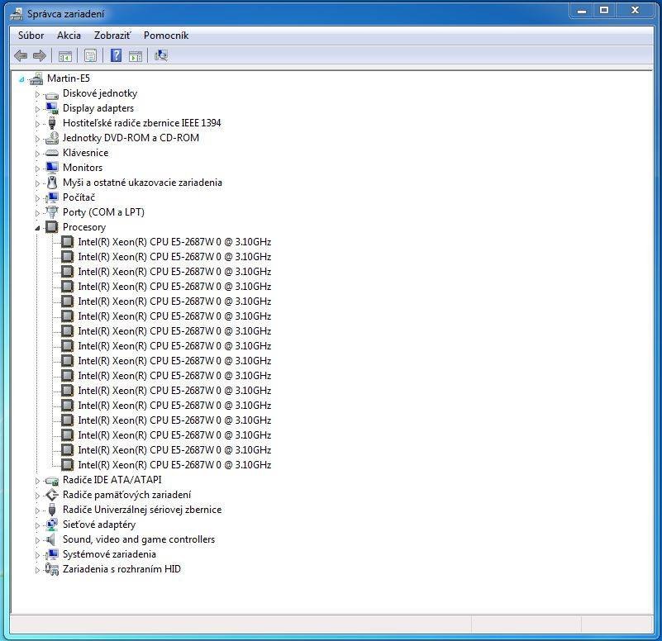Click the Klávesnice keyboard icon
The height and width of the screenshot is (641, 662).
click(x=51, y=153)
